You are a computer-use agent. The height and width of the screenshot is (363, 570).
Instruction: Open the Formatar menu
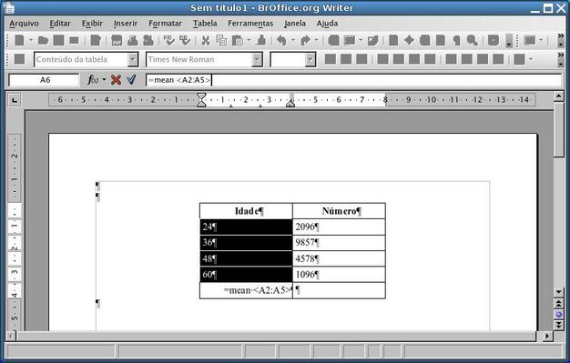click(165, 24)
